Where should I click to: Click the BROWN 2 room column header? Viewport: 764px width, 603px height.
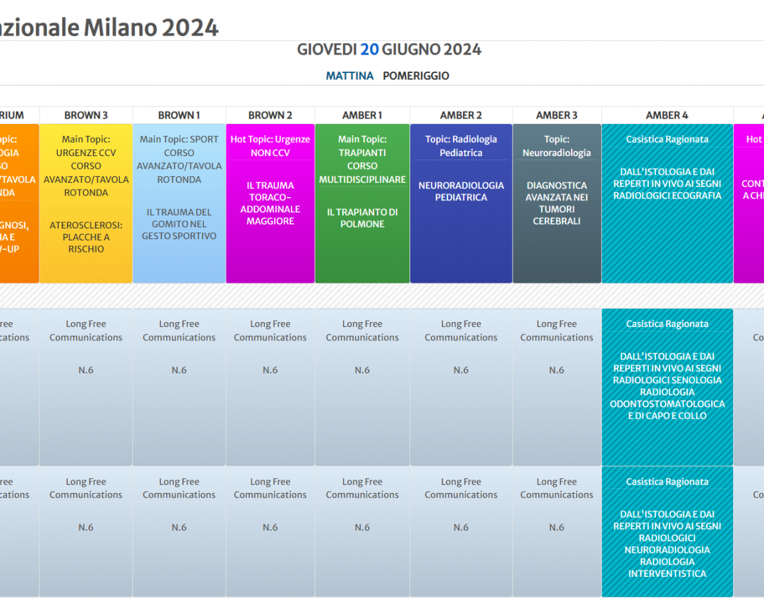tap(270, 115)
